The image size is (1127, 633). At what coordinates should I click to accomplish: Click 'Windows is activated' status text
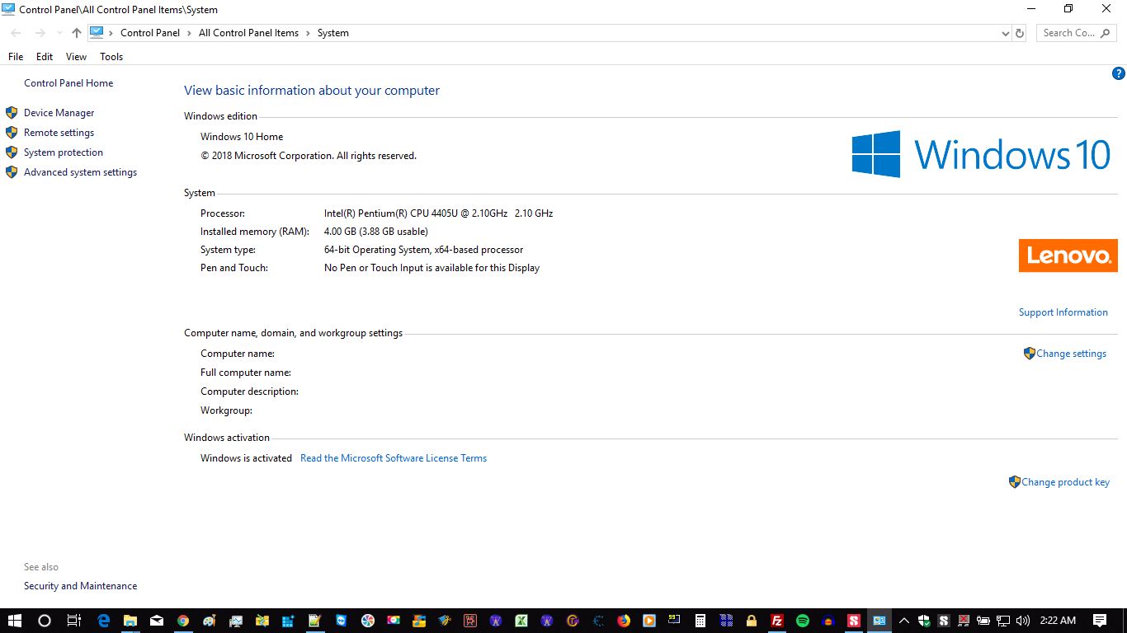(x=246, y=458)
